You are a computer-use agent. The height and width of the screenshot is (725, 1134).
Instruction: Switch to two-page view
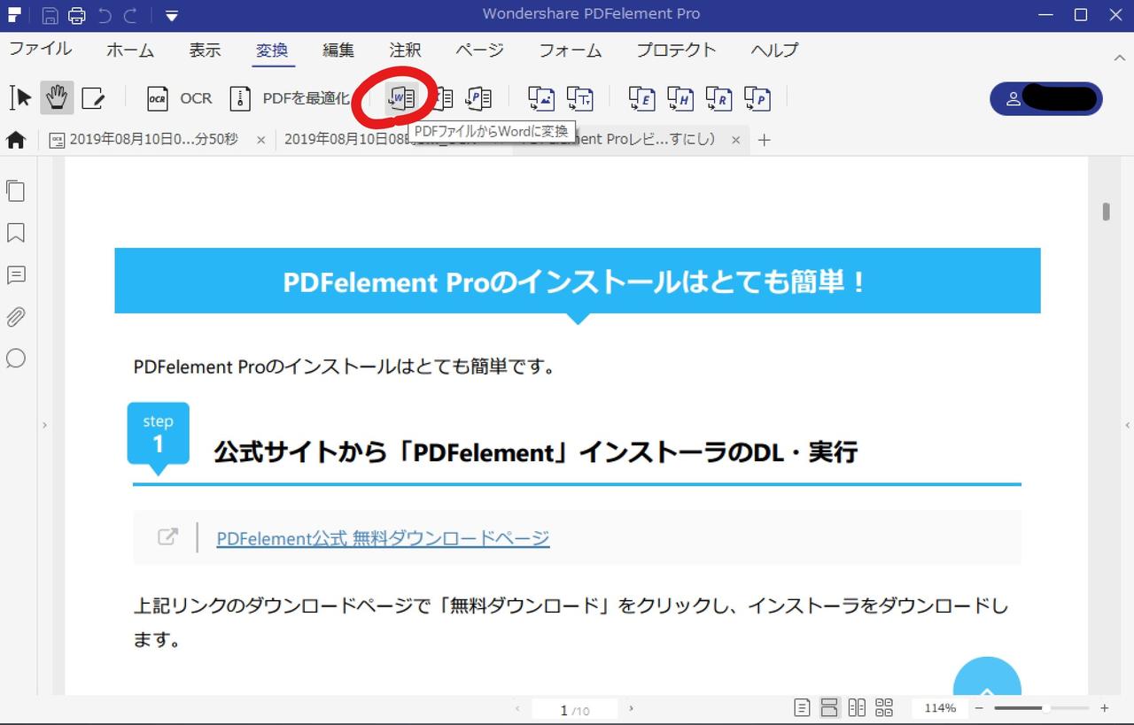(857, 708)
